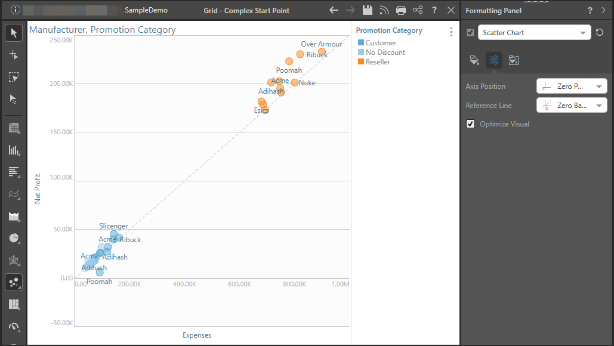Pick the gauge chart visualization icon

(x=14, y=326)
